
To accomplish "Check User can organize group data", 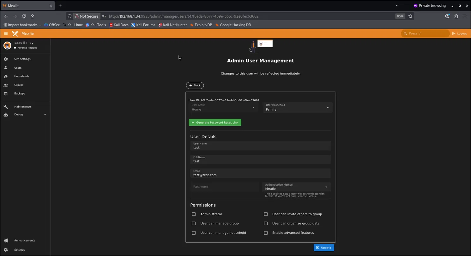I will 266,223.
